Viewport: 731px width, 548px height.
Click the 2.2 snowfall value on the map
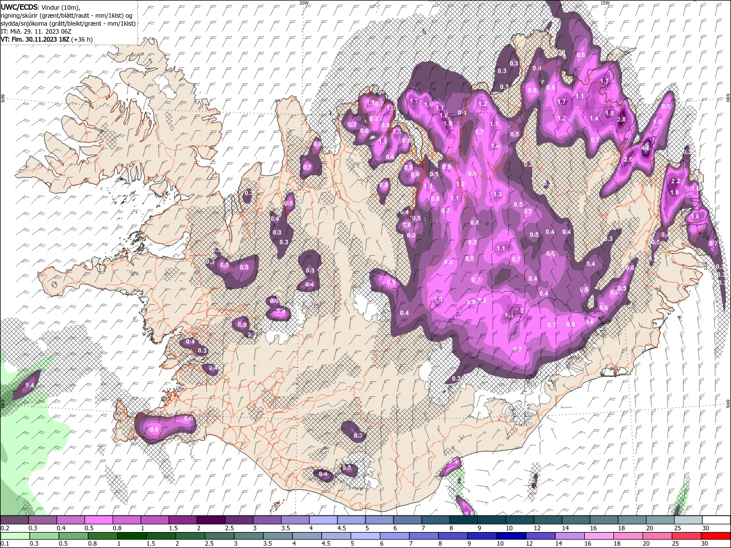[x=675, y=181]
